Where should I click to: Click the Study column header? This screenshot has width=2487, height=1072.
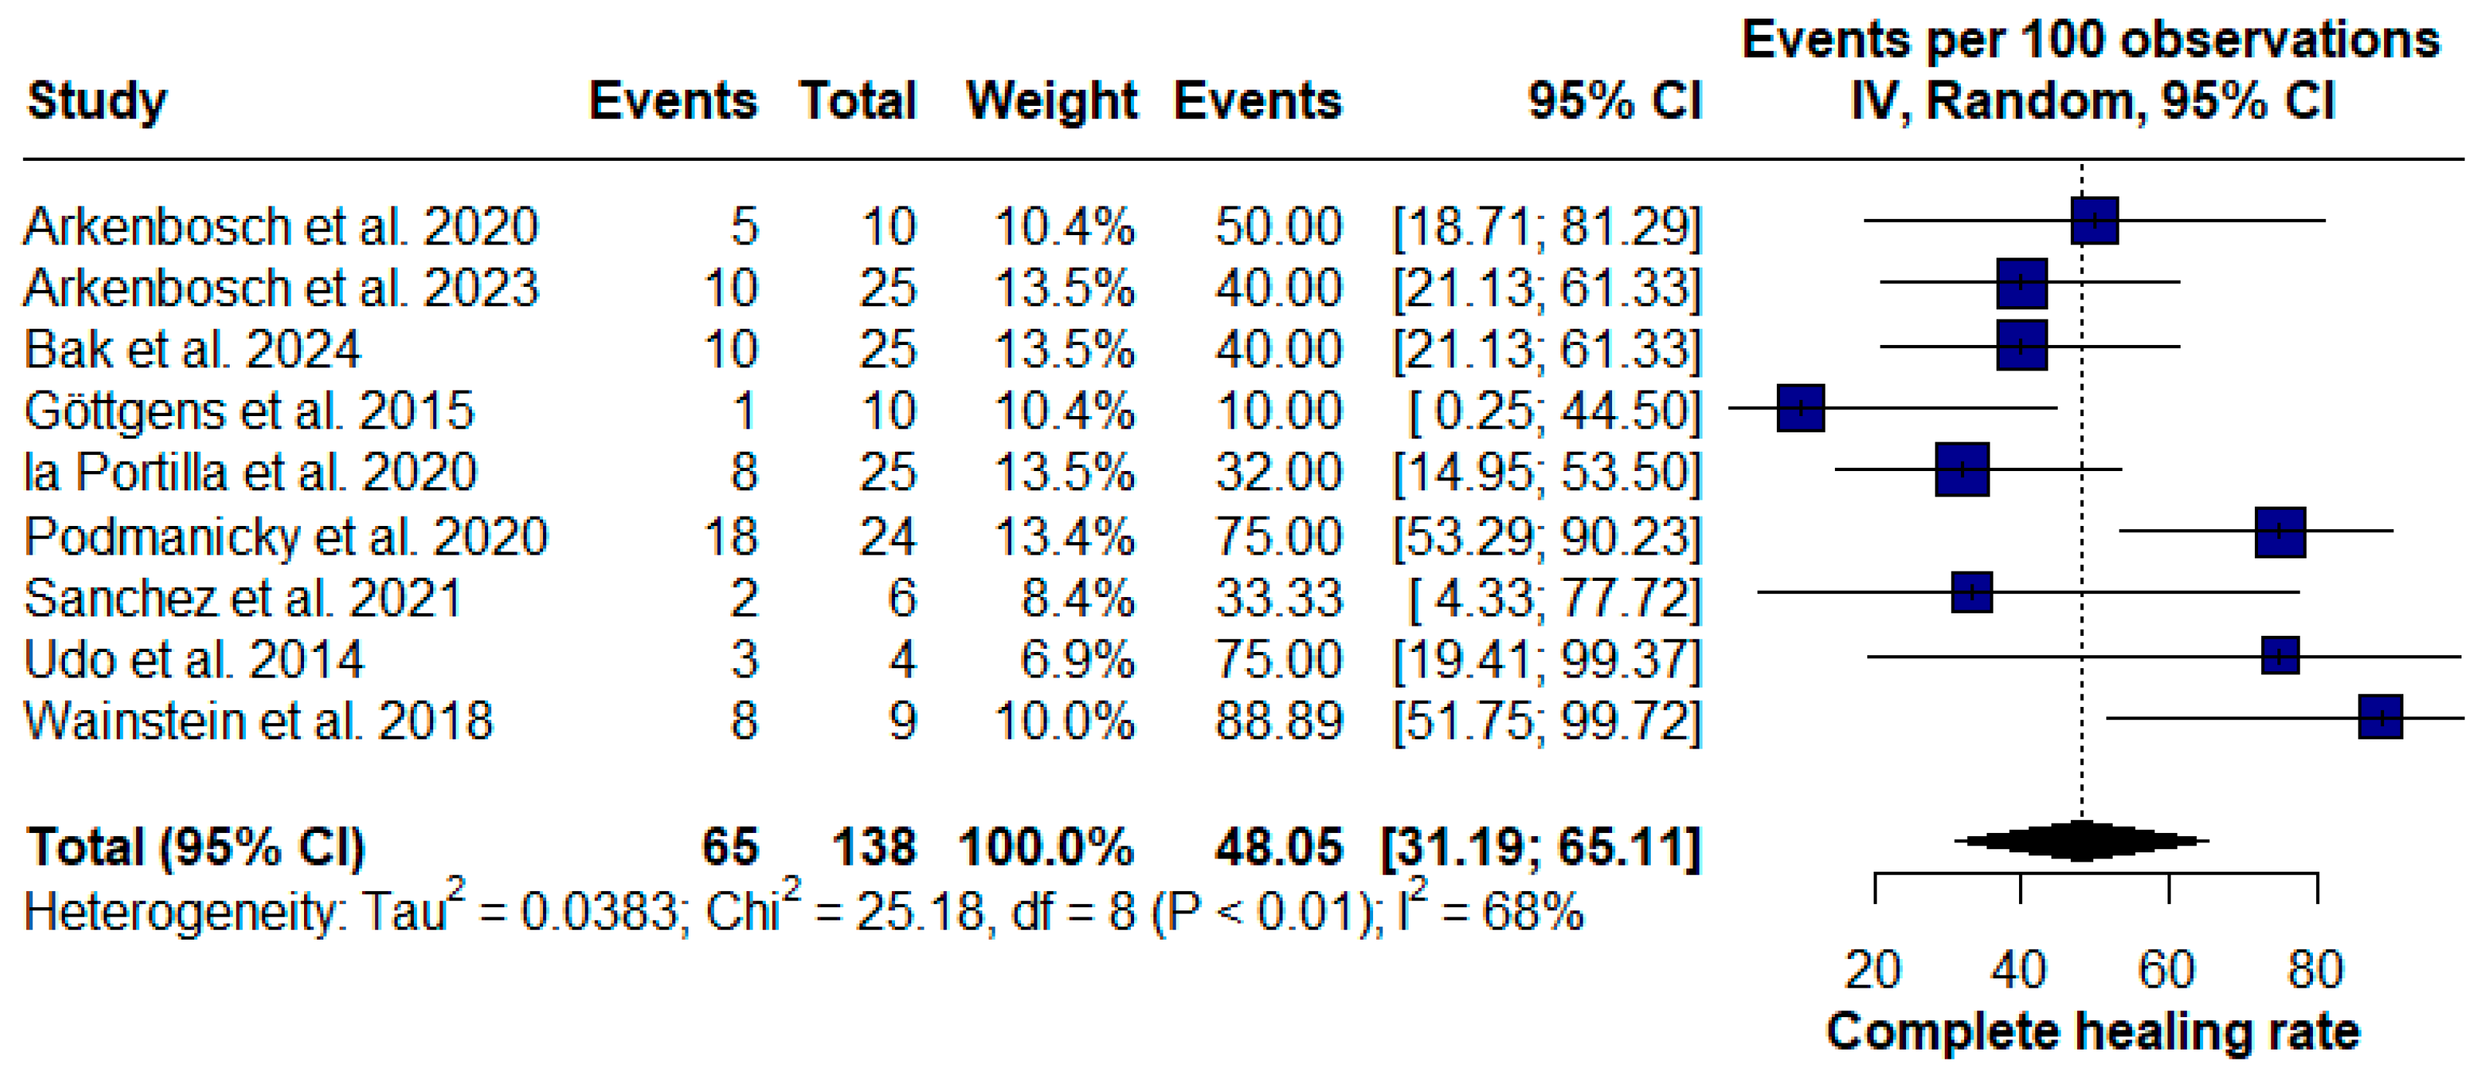click(x=97, y=101)
